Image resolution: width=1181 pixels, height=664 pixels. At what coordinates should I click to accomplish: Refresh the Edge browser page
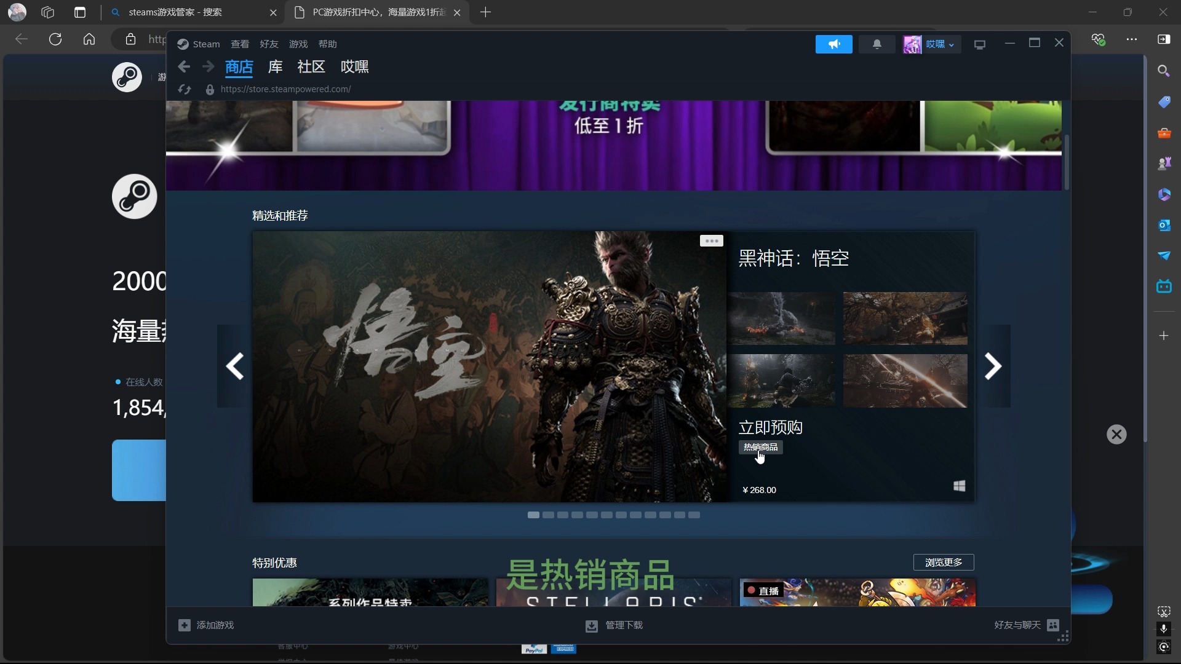coord(55,39)
